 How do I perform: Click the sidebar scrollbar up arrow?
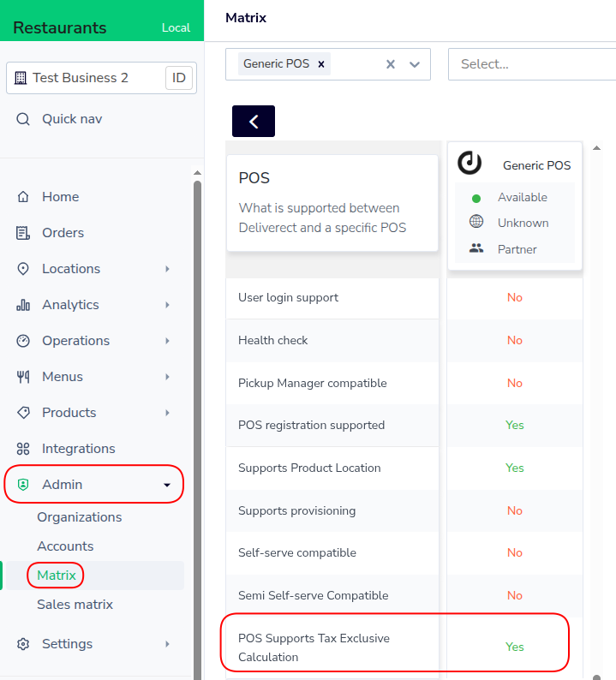click(x=197, y=173)
